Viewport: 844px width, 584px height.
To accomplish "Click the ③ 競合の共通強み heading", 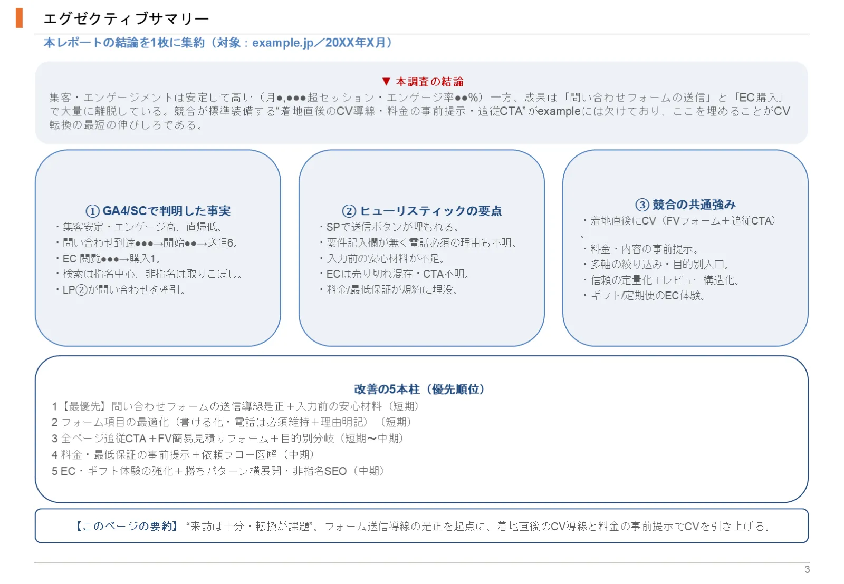I will (685, 205).
